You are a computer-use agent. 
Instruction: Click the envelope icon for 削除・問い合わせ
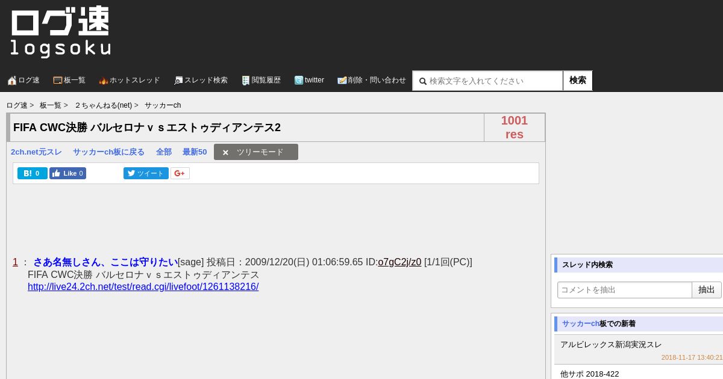pyautogui.click(x=342, y=80)
